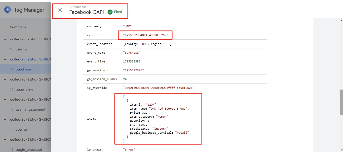Collapse the collect request above 18 Jserror
The height and width of the screenshot is (152, 343).
click(5, 39)
